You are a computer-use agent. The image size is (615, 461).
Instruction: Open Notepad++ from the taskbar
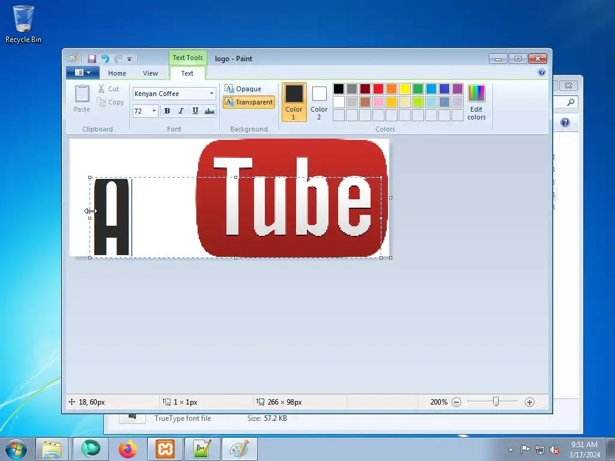pyautogui.click(x=202, y=449)
